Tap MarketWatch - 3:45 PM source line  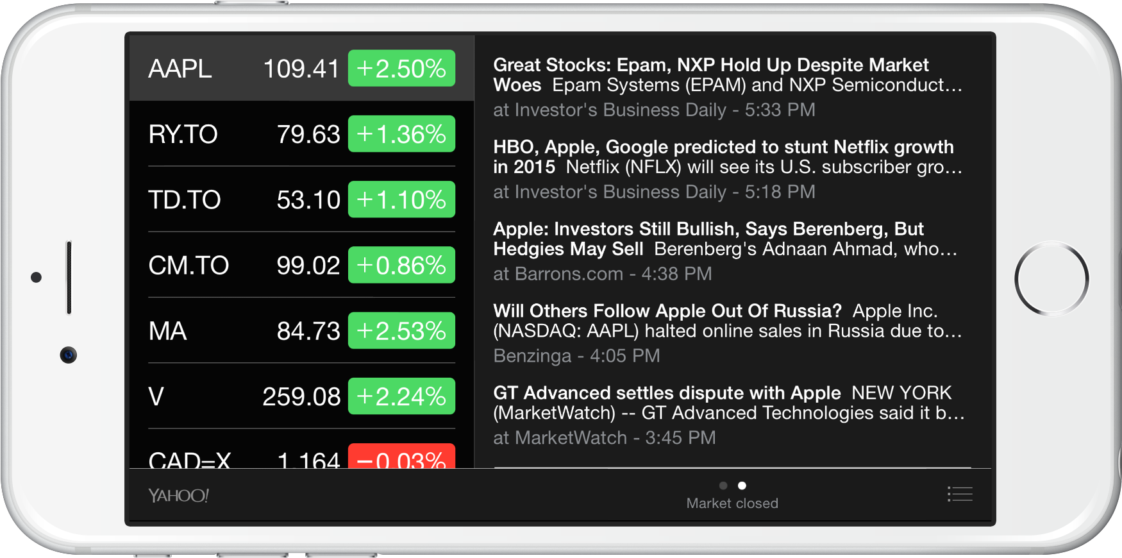tap(605, 438)
